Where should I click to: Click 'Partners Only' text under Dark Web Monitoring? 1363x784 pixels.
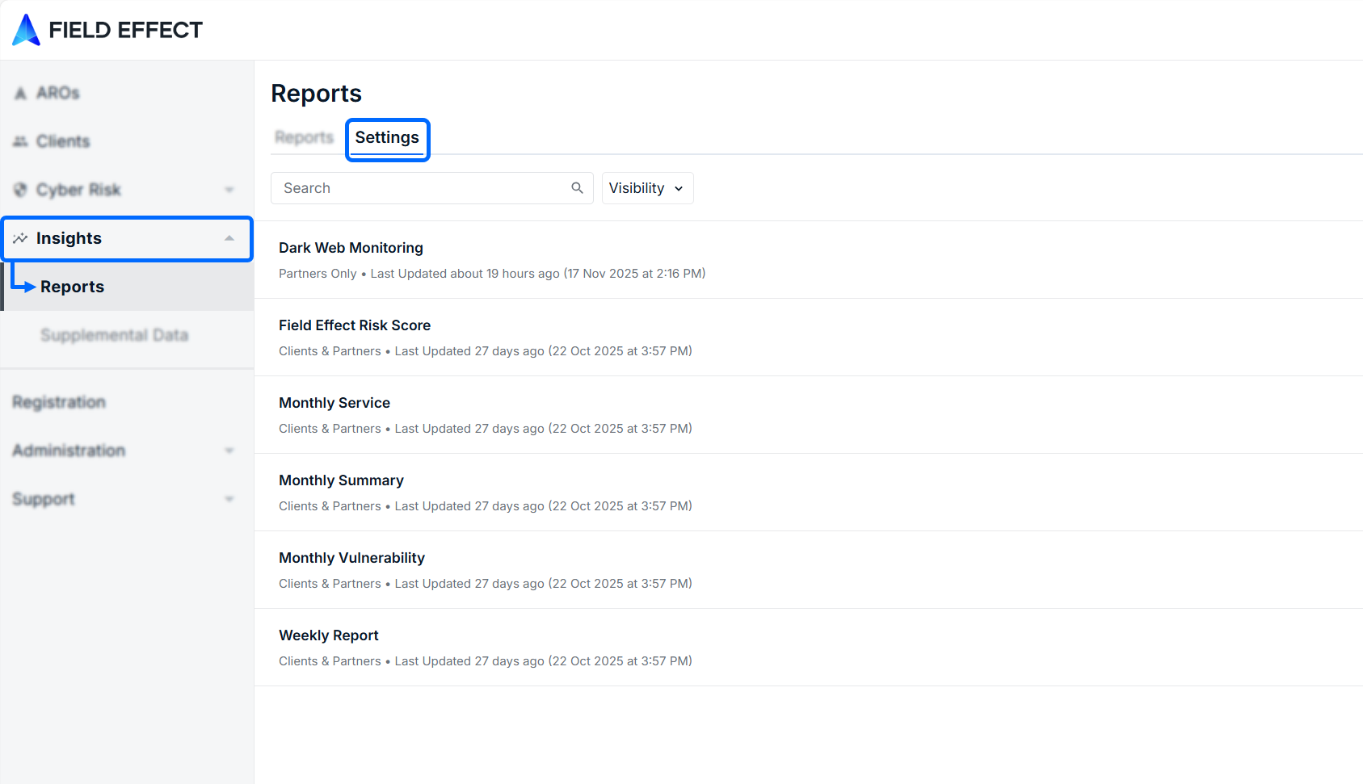pyautogui.click(x=318, y=274)
